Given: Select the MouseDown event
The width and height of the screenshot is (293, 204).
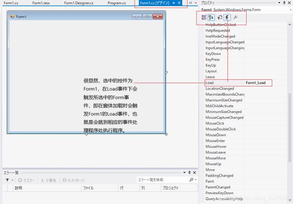Looking at the screenshot, I should click(x=215, y=135).
